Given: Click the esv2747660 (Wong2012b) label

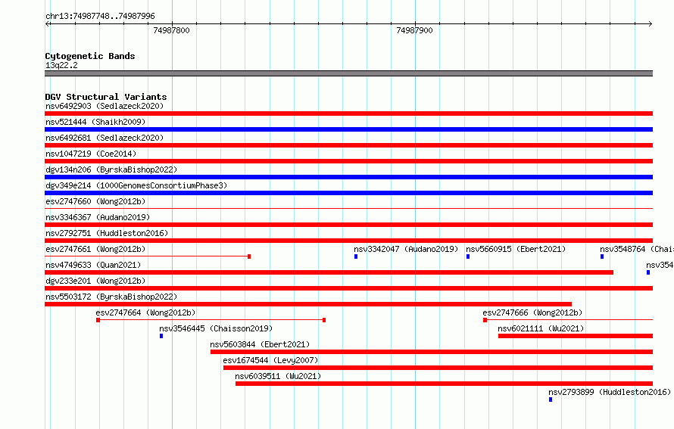Looking at the screenshot, I should (x=95, y=201).
